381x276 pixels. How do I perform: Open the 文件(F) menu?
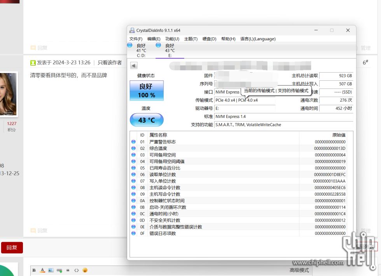pos(136,39)
